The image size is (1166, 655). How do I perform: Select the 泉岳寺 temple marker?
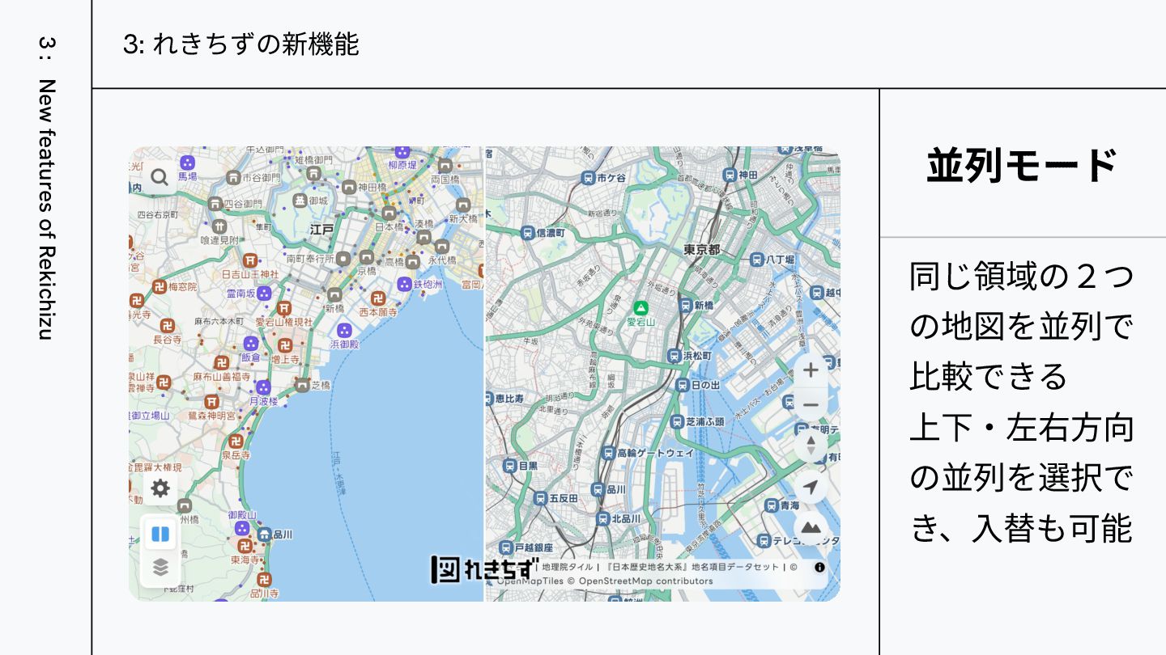(236, 442)
